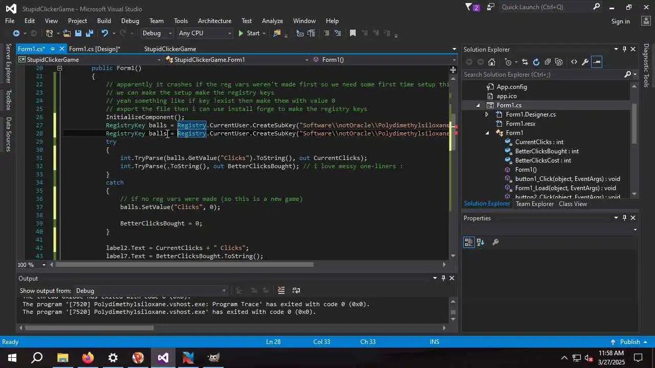Click Pending Changes Filter icon in Solution Explorer

(x=508, y=62)
